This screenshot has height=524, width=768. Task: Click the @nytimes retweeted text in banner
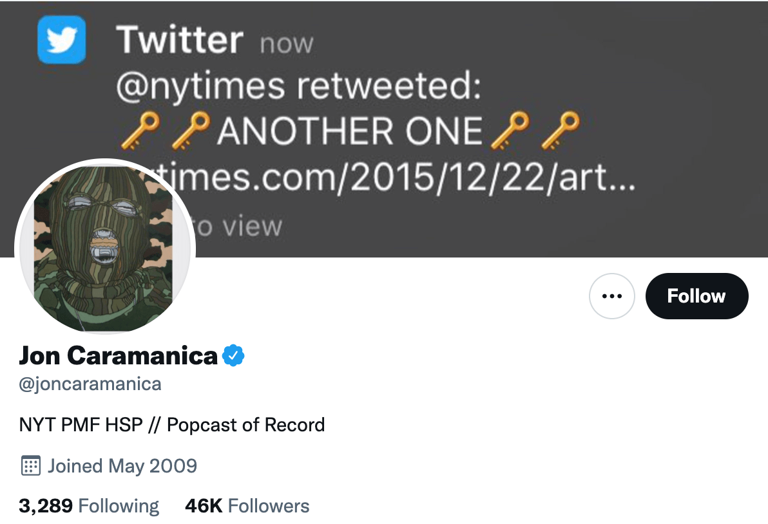298,86
